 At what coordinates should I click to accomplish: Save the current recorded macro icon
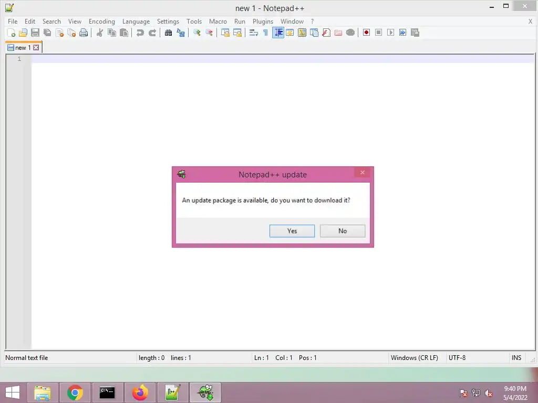pyautogui.click(x=415, y=33)
